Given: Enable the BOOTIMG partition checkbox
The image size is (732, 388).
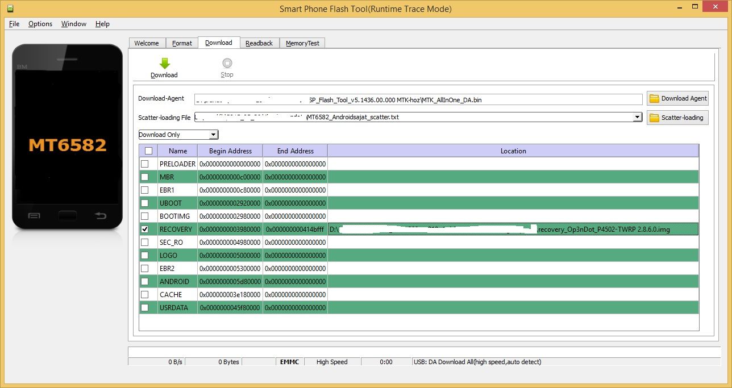Looking at the screenshot, I should (145, 216).
